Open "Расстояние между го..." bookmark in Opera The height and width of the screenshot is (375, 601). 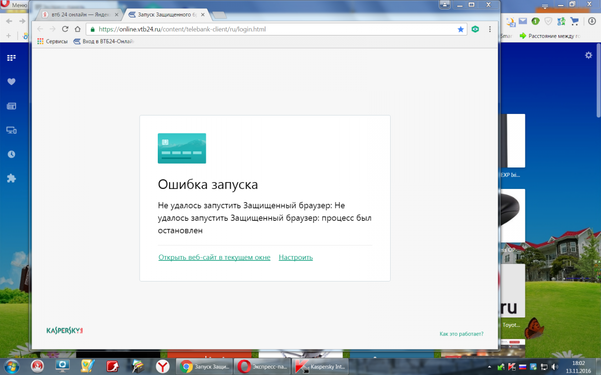(x=550, y=35)
